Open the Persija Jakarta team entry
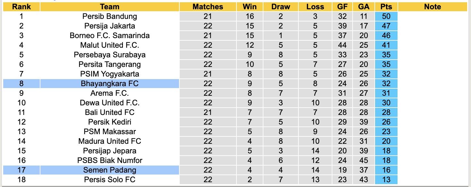The width and height of the screenshot is (471, 187). (110, 26)
